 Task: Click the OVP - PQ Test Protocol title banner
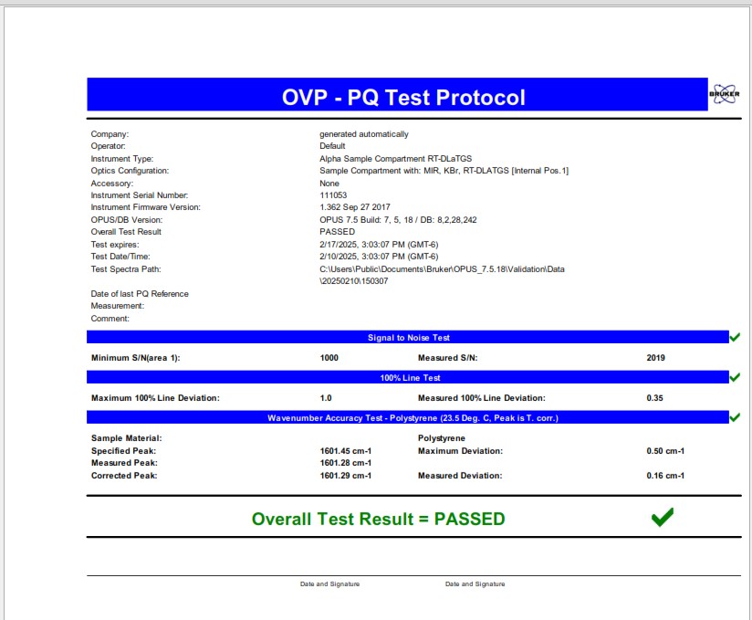pos(403,97)
